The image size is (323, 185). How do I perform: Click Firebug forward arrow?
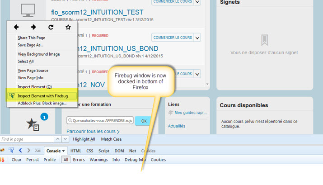coord(28,150)
